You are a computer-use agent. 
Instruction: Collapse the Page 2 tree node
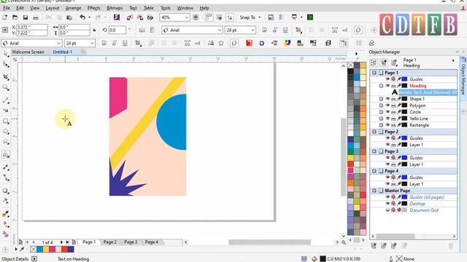pyautogui.click(x=374, y=131)
